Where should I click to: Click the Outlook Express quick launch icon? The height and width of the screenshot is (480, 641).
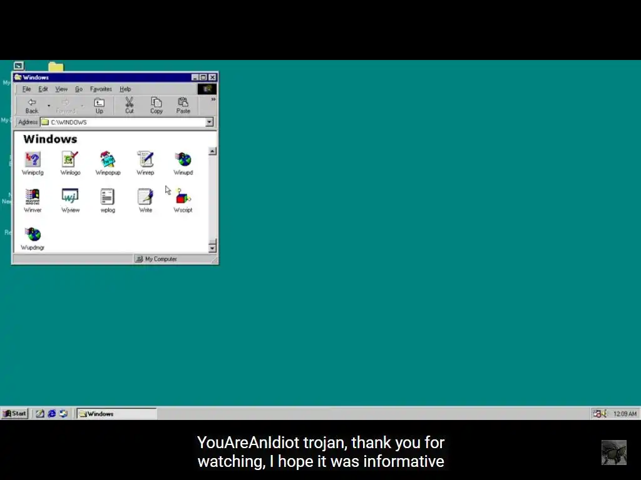click(63, 414)
